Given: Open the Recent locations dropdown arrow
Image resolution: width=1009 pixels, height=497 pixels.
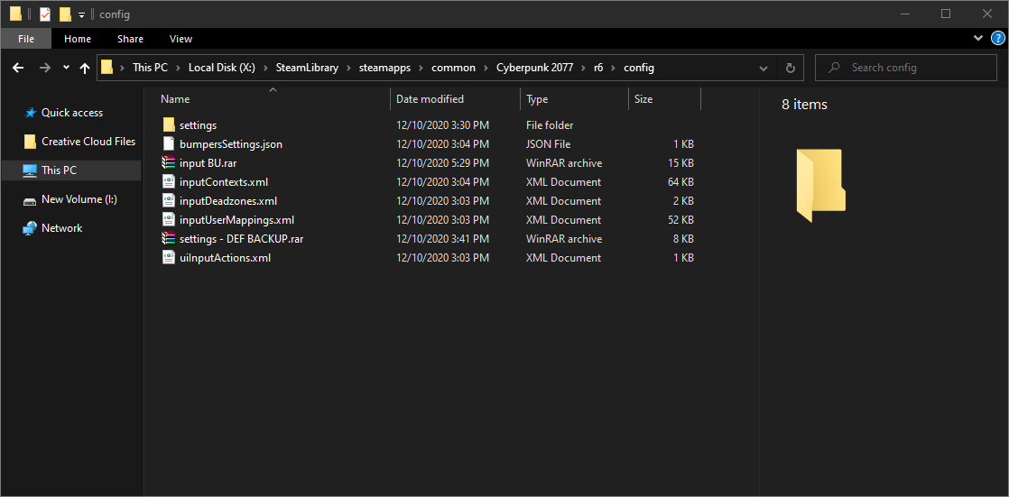Looking at the screenshot, I should tap(66, 68).
